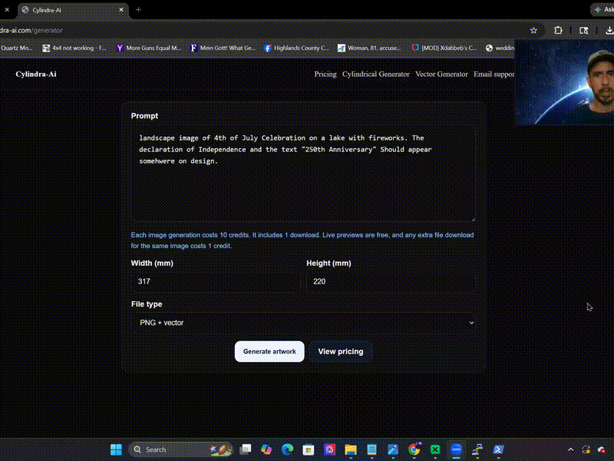The height and width of the screenshot is (461, 614).
Task: Click the View pricing button
Action: (x=340, y=351)
